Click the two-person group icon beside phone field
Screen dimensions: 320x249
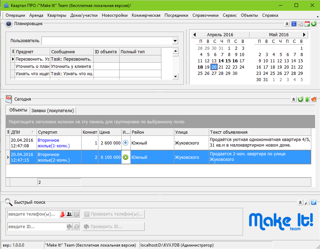pyautogui.click(x=69, y=214)
